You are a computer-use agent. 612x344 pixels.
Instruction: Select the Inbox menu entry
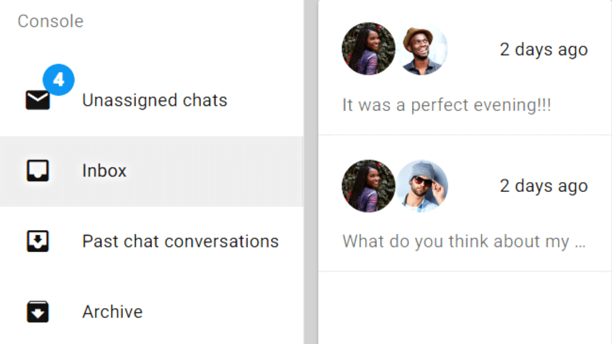[104, 171]
